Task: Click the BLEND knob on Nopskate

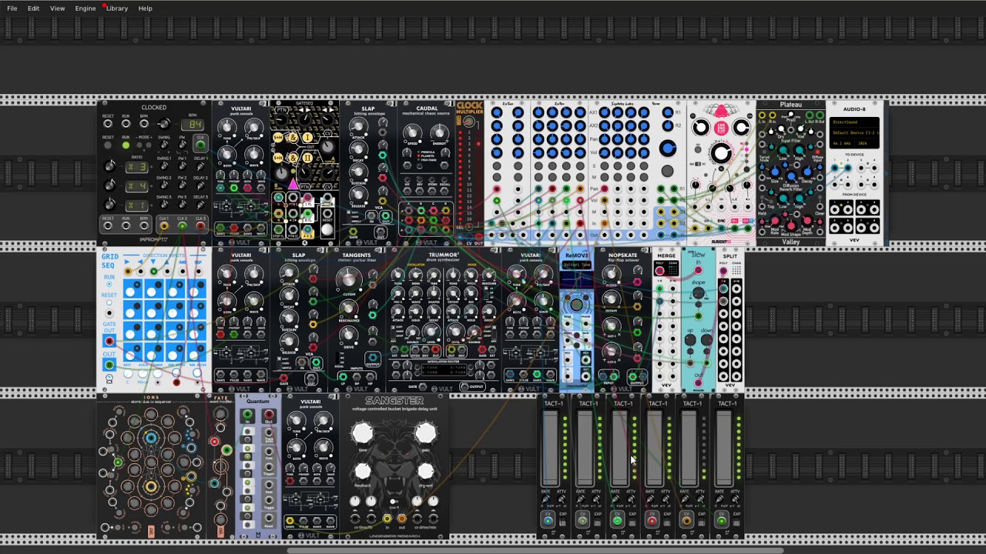Action: [x=612, y=275]
